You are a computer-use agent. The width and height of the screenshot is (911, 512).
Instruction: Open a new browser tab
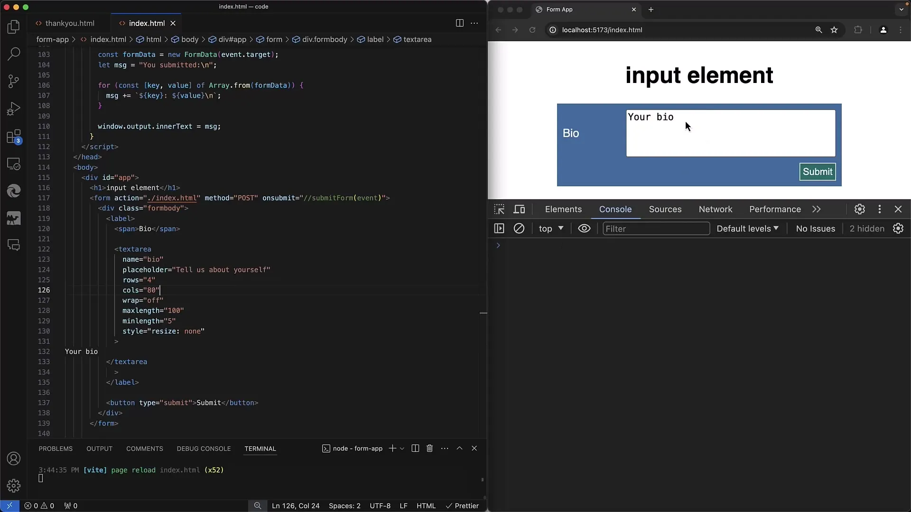pyautogui.click(x=651, y=9)
